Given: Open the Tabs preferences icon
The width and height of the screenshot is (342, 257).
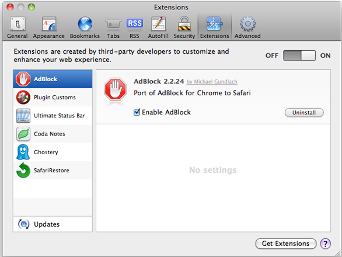Looking at the screenshot, I should (x=113, y=27).
